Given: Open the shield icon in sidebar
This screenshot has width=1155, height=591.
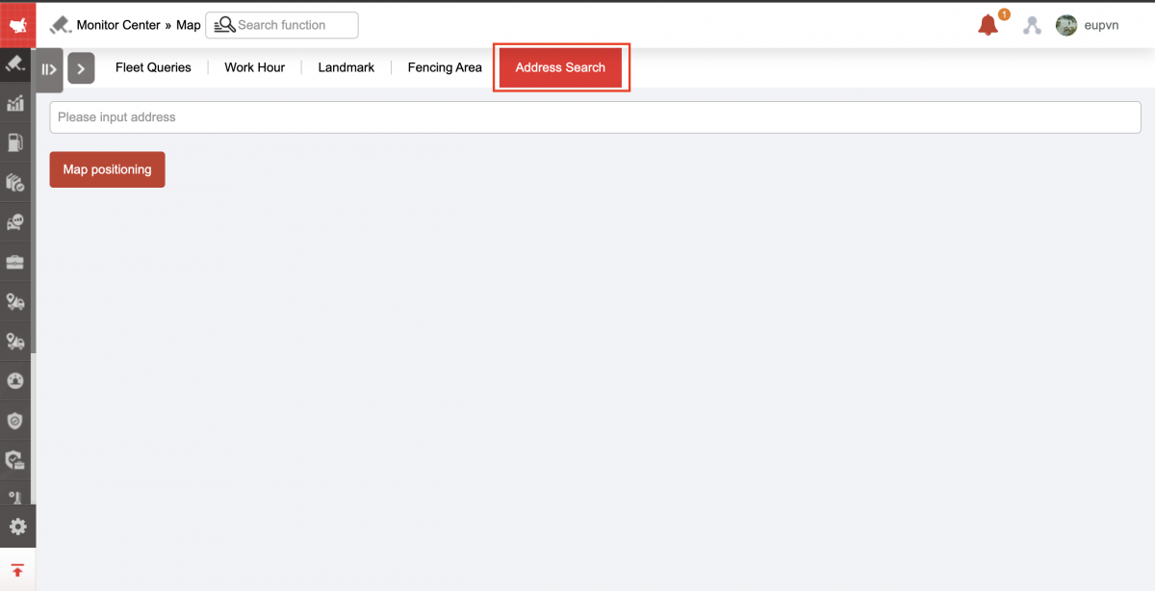Looking at the screenshot, I should [x=15, y=421].
